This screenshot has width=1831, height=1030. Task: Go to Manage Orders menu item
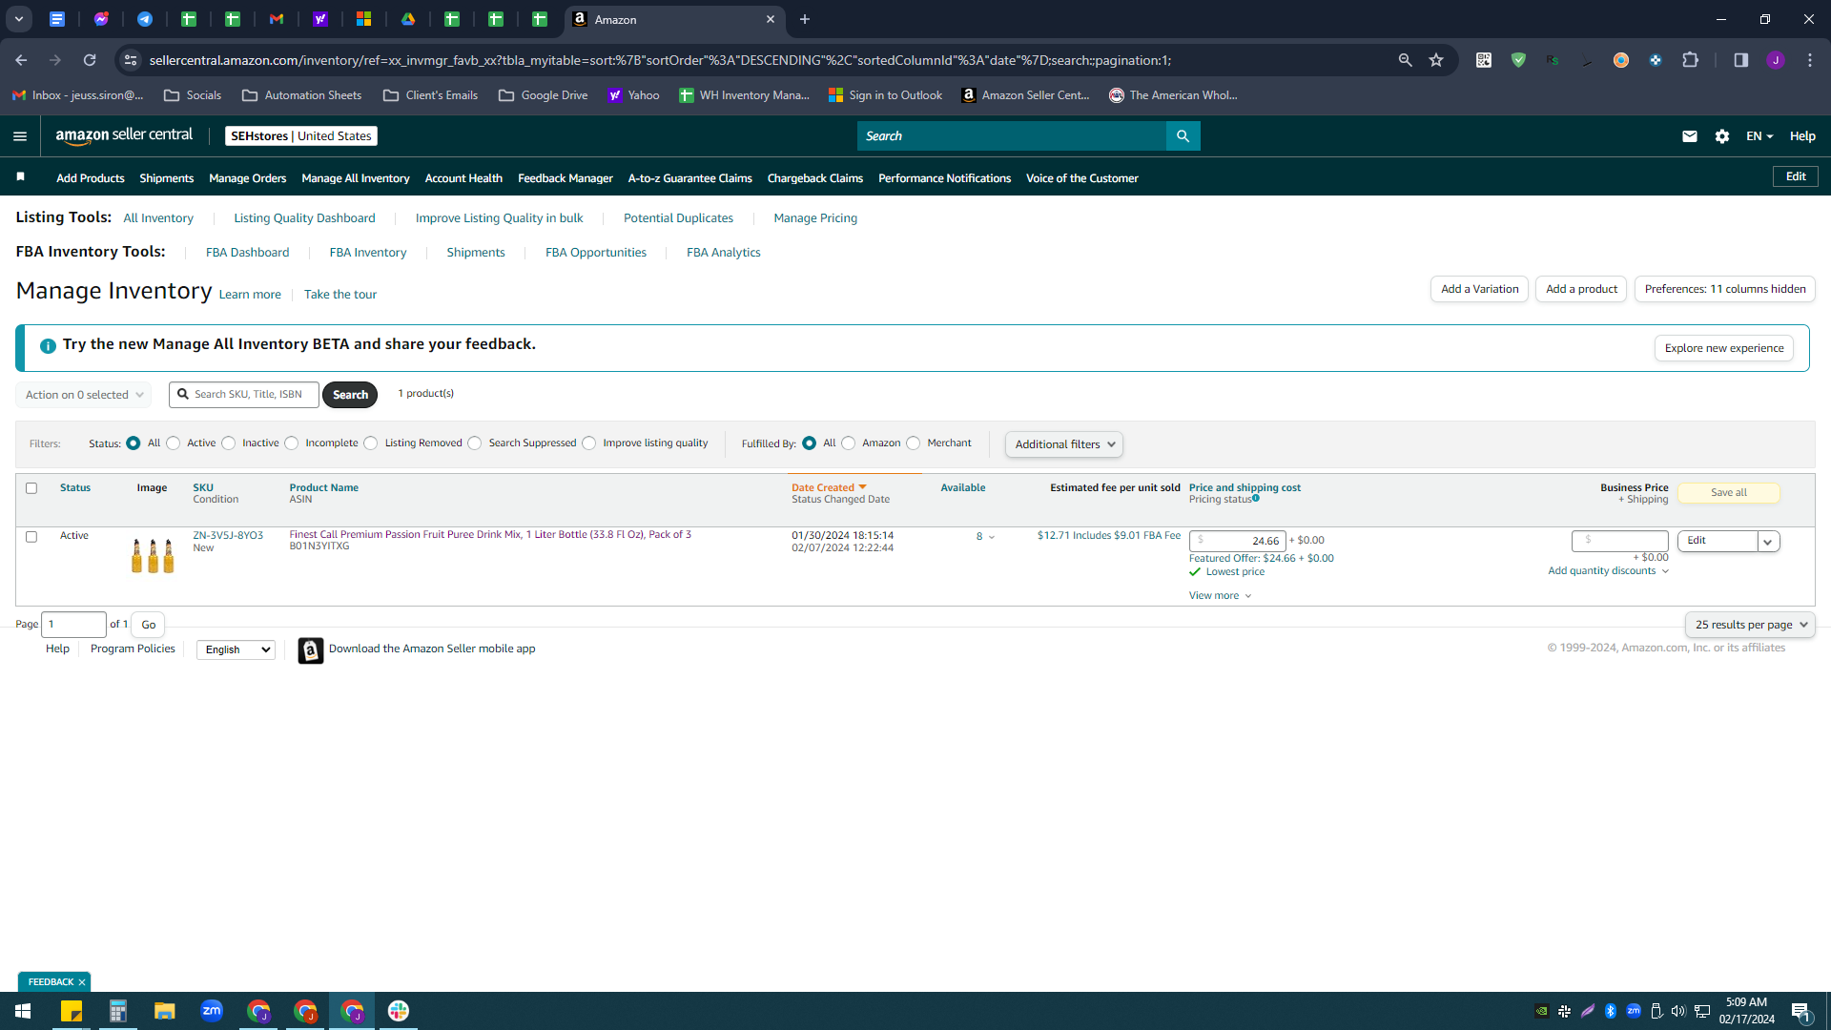(248, 178)
